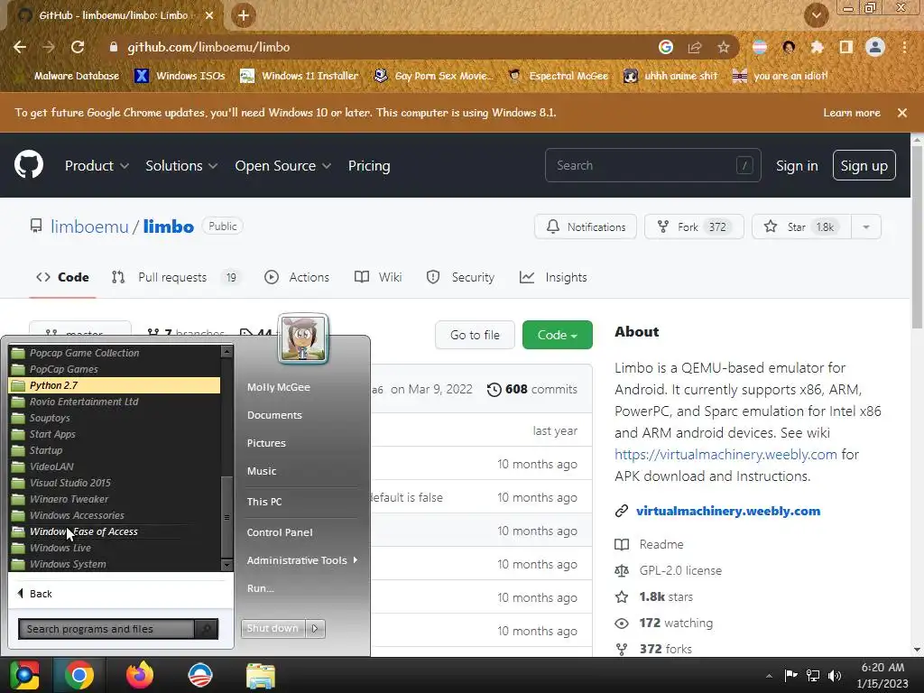Click the network icon in system tray
The height and width of the screenshot is (693, 924).
pyautogui.click(x=813, y=675)
